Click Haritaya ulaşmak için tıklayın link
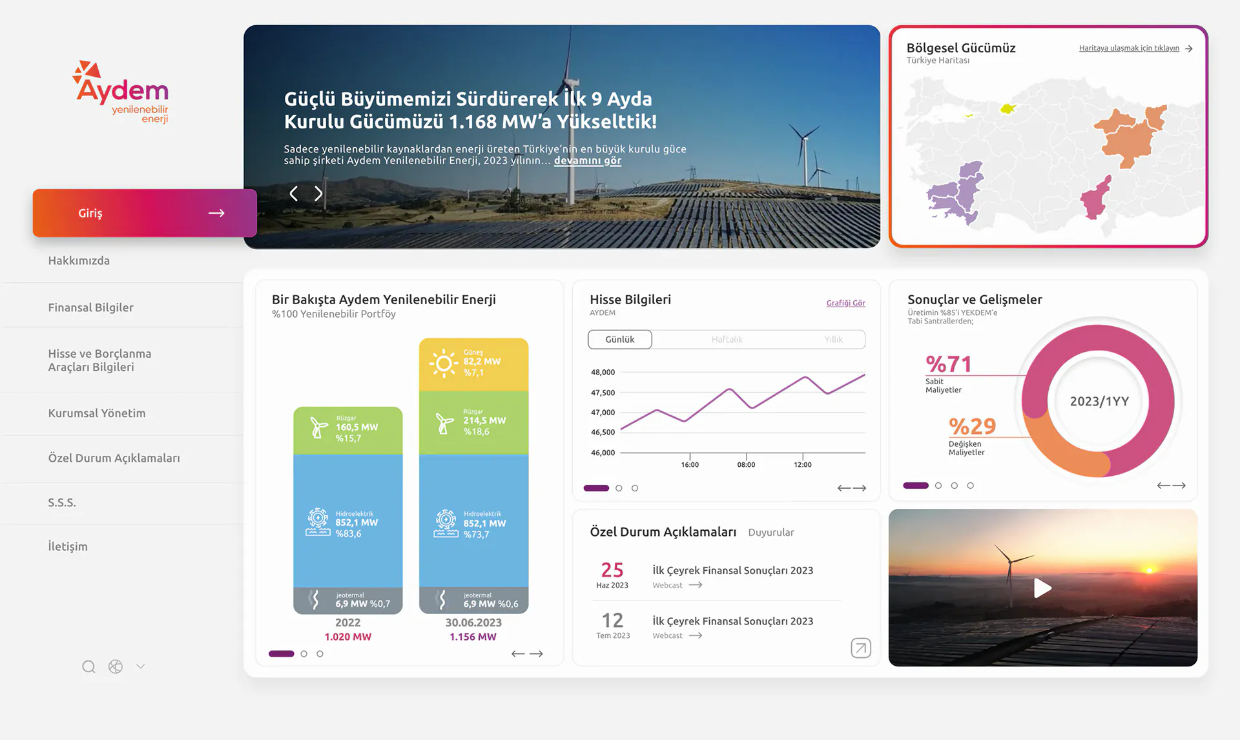The height and width of the screenshot is (740, 1240). pyautogui.click(x=1129, y=48)
